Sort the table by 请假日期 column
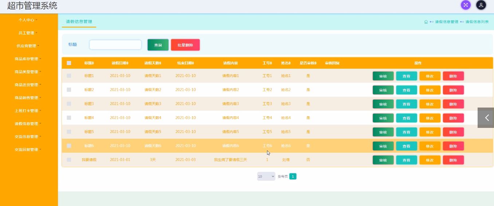This screenshot has width=494, height=206. (x=120, y=63)
